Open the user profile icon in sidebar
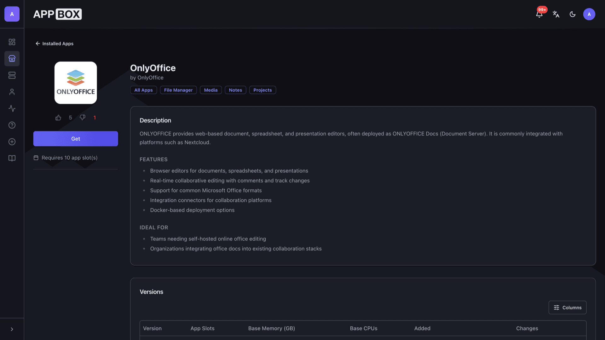 pos(12,92)
